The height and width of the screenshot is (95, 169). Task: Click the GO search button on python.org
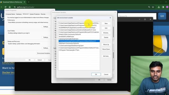pos(162,16)
